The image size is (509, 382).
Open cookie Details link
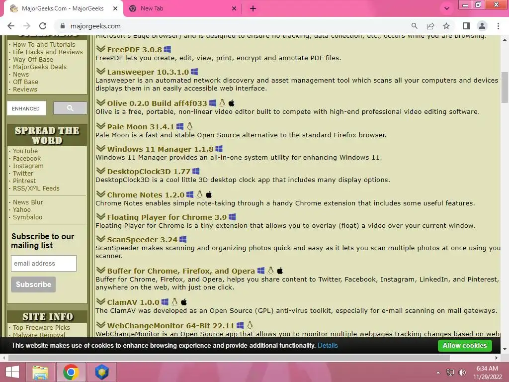pyautogui.click(x=328, y=346)
